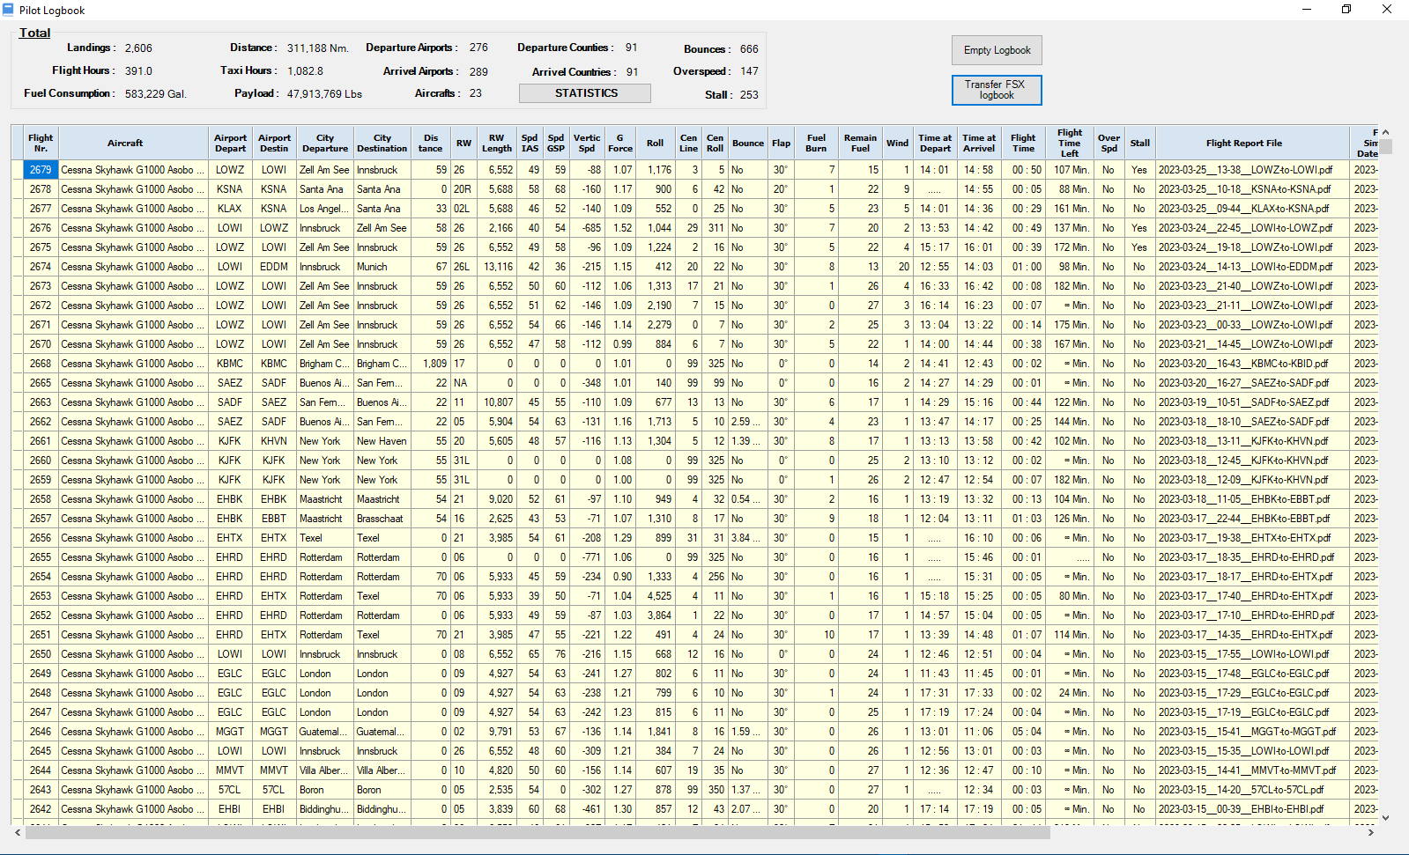This screenshot has height=855, width=1409.
Task: Click the Fuel Burn column header
Action: pos(817,143)
